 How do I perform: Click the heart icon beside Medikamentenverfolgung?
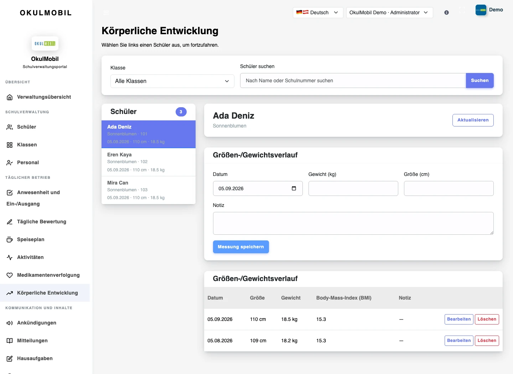coord(10,275)
